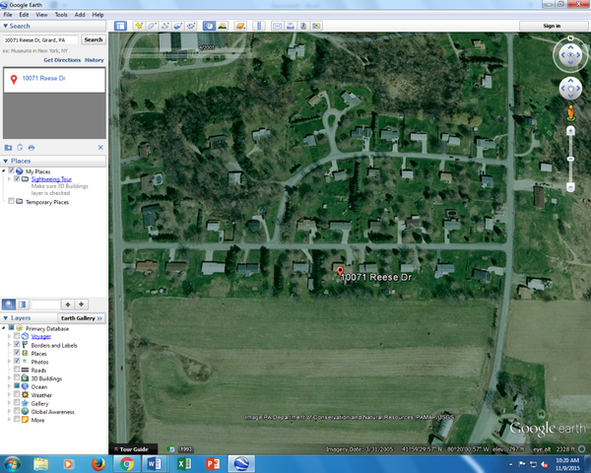The height and width of the screenshot is (473, 591).
Task: Click the 10071 Reese Dr map pin
Action: 340,271
